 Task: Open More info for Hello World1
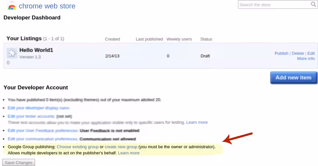pyautogui.click(x=306, y=59)
